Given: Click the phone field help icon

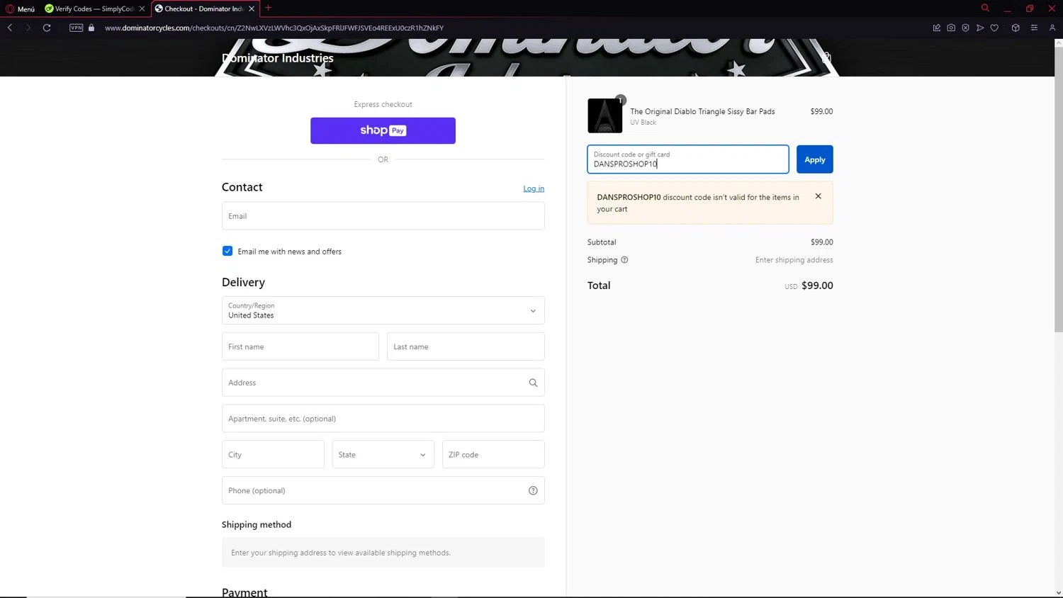Looking at the screenshot, I should 533,490.
